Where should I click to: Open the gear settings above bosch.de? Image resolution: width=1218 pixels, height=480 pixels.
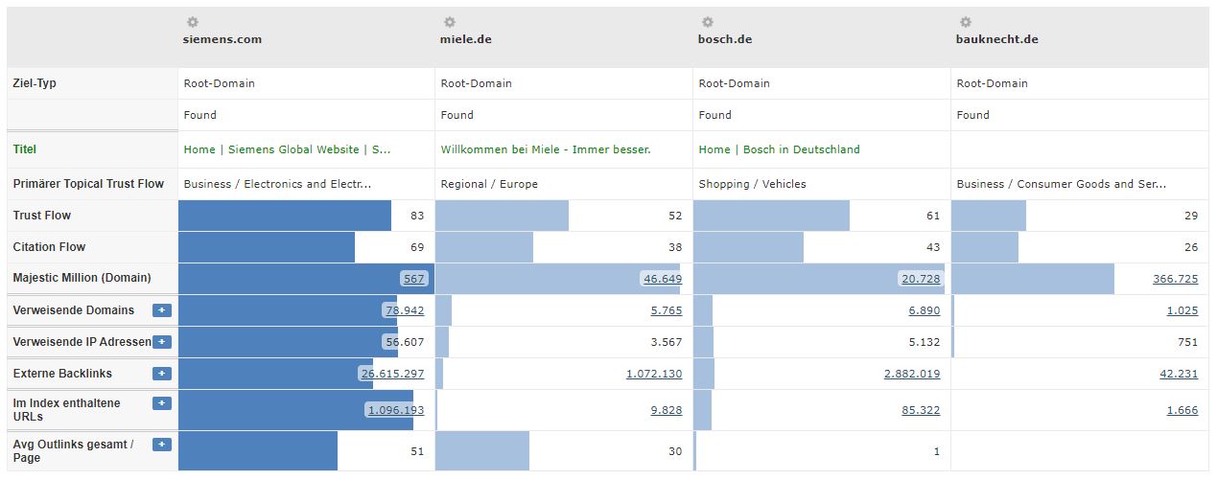(x=708, y=22)
